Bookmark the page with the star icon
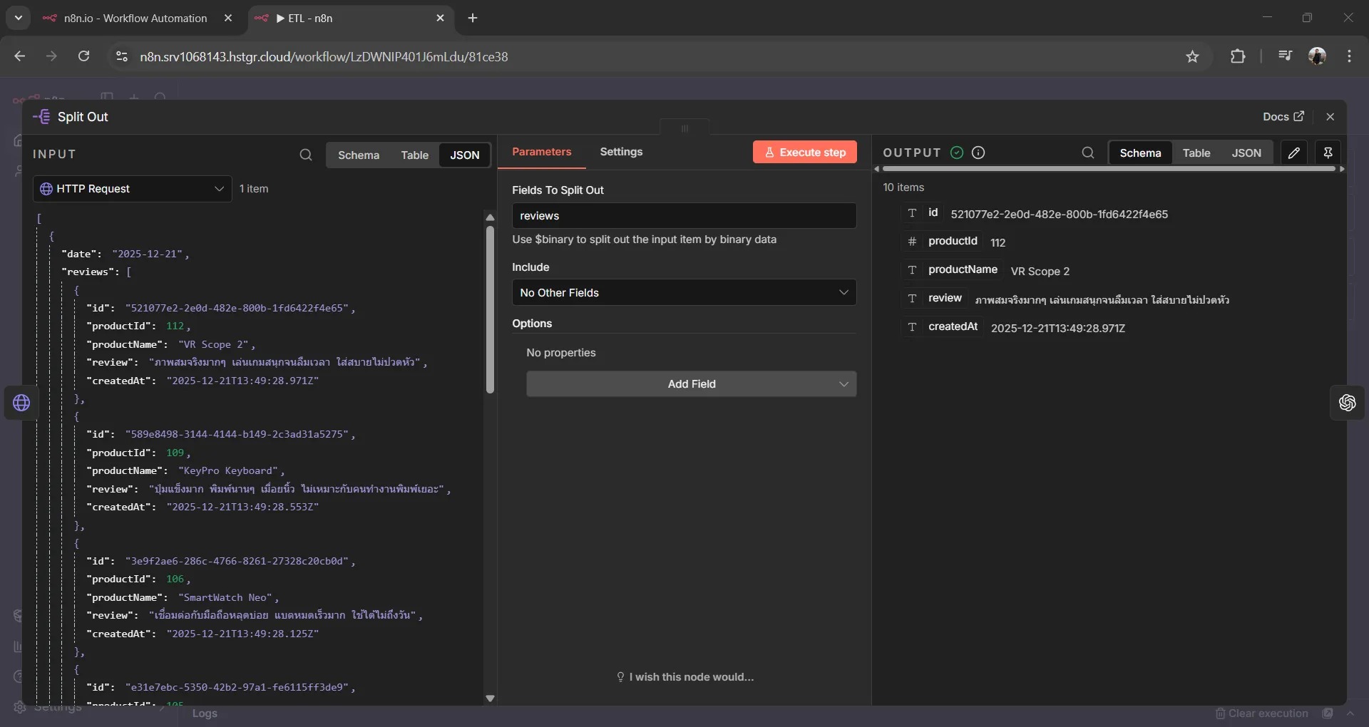The width and height of the screenshot is (1369, 727). tap(1194, 57)
